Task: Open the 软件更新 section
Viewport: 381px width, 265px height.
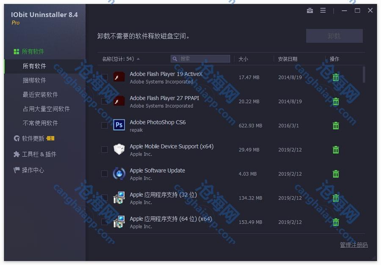Action: coord(33,139)
